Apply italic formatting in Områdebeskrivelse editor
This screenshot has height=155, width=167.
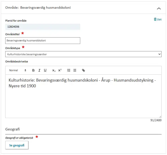tap(39, 70)
